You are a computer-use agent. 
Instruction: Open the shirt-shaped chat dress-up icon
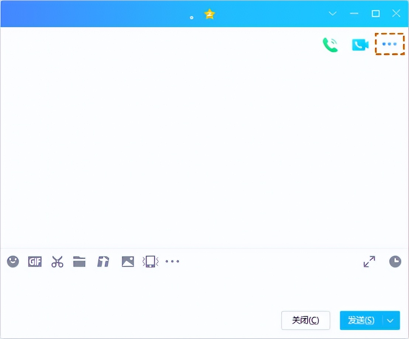pyautogui.click(x=103, y=261)
